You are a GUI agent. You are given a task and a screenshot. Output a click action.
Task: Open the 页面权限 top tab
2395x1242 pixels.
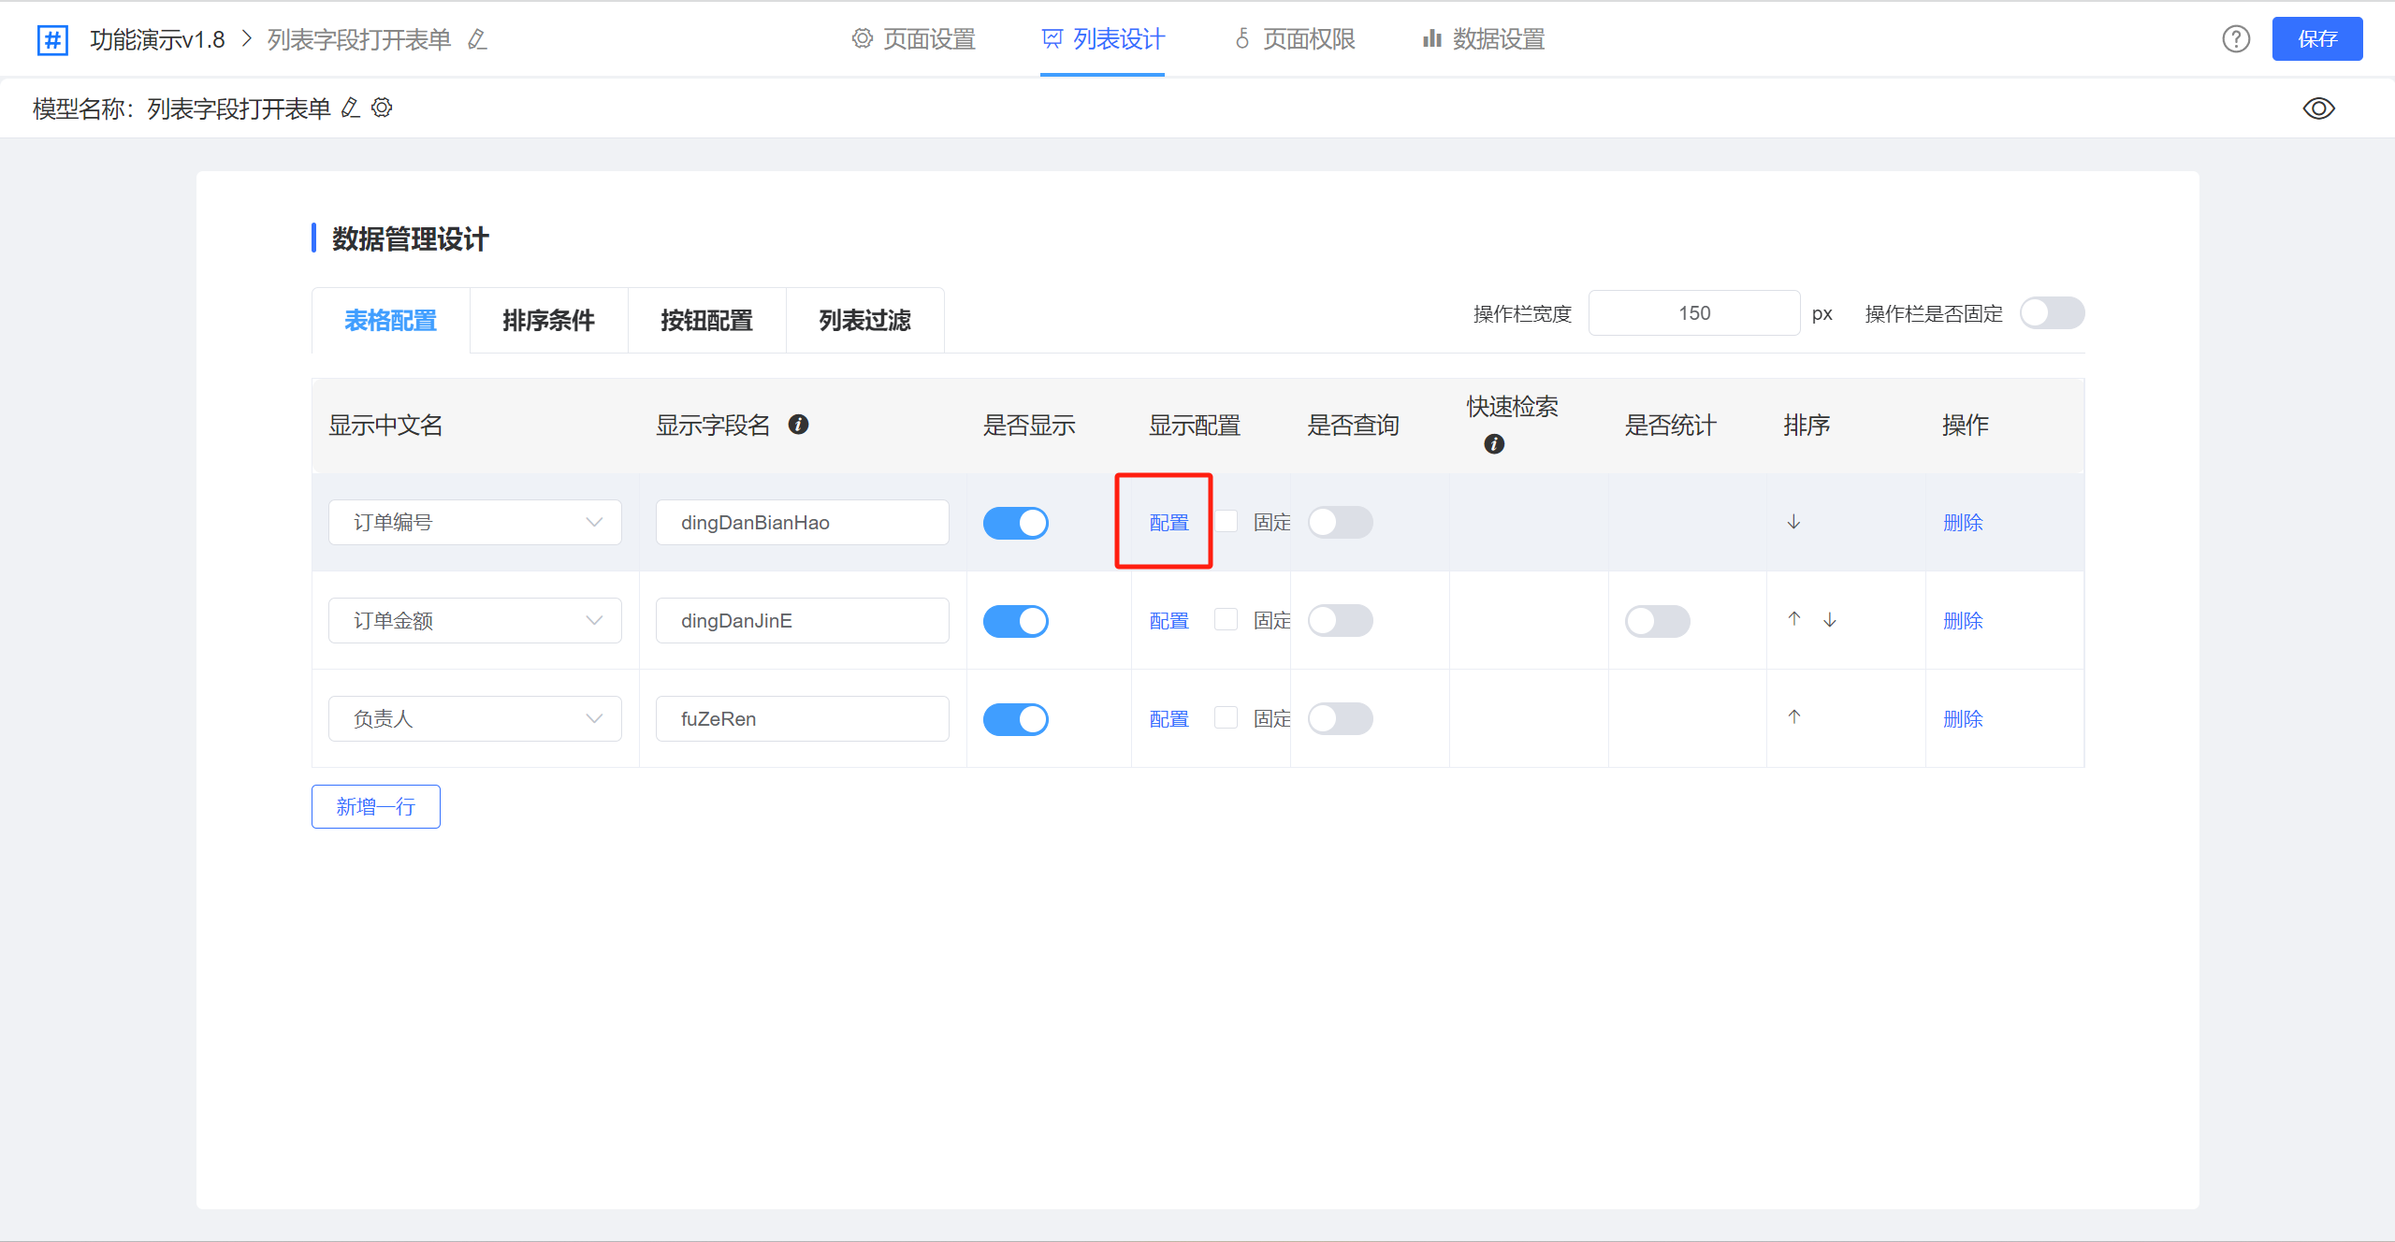[x=1295, y=39]
